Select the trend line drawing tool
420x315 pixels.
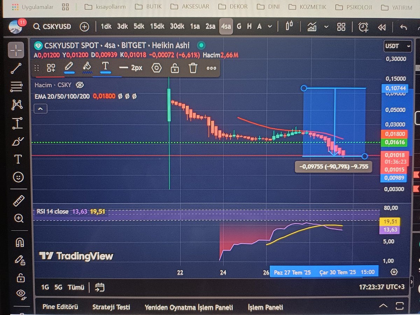click(16, 68)
